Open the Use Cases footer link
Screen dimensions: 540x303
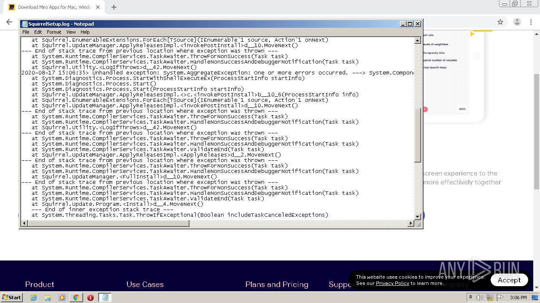tap(145, 284)
